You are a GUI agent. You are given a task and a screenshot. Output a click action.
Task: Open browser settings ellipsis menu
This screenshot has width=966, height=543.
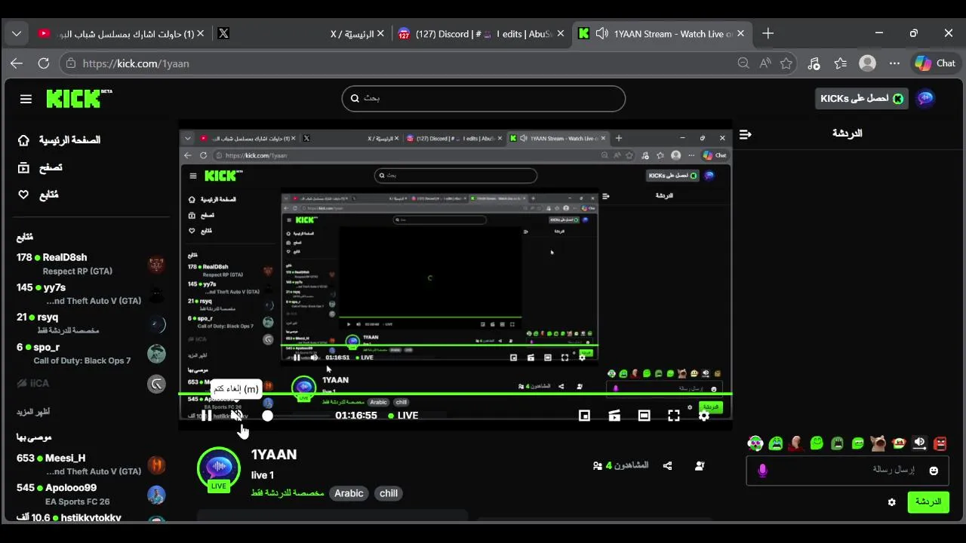[x=894, y=63]
